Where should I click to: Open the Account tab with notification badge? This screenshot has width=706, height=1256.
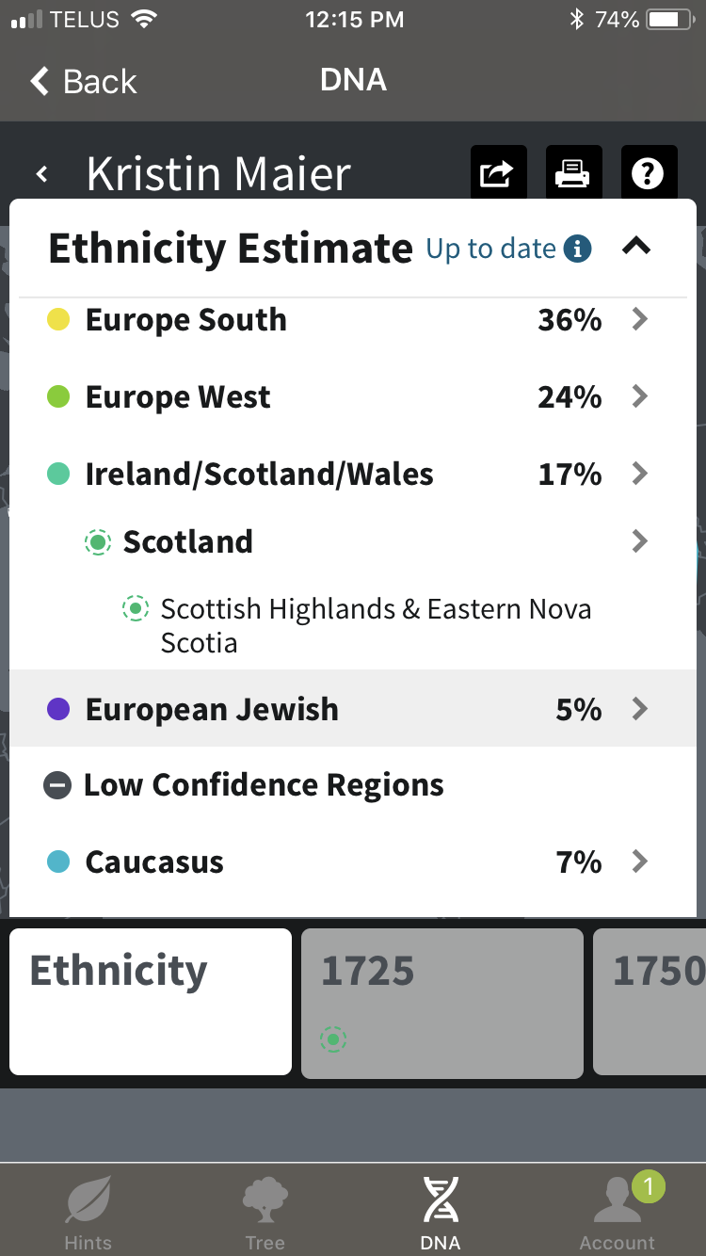click(618, 1213)
